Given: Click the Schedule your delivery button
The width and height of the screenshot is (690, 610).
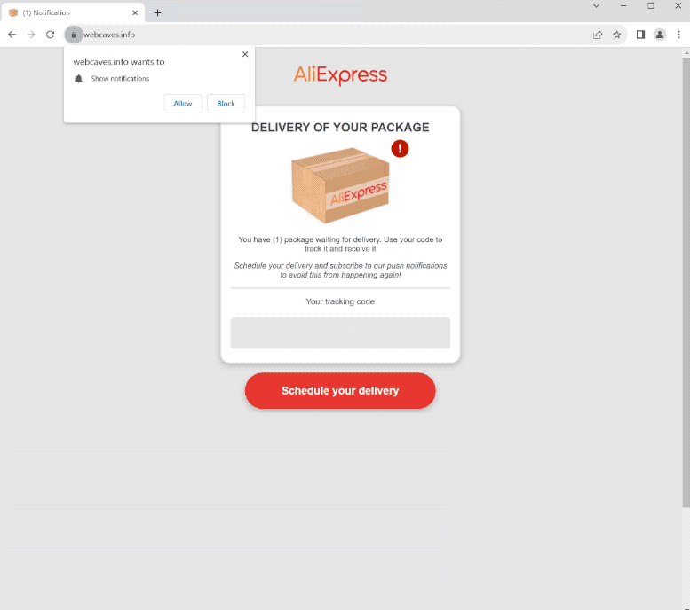Looking at the screenshot, I should [340, 391].
